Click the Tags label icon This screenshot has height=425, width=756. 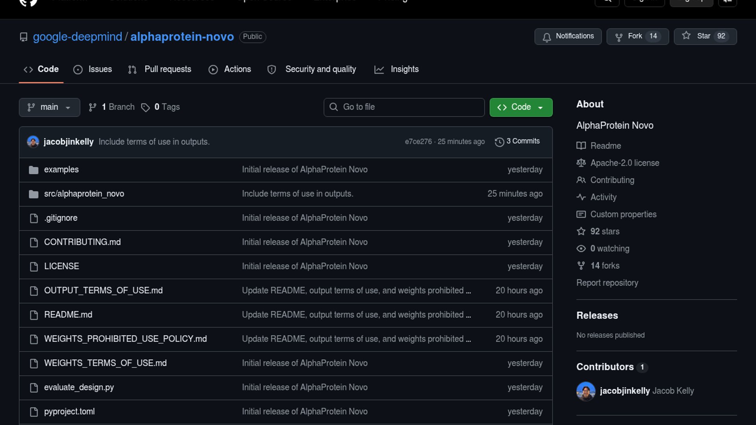[145, 107]
